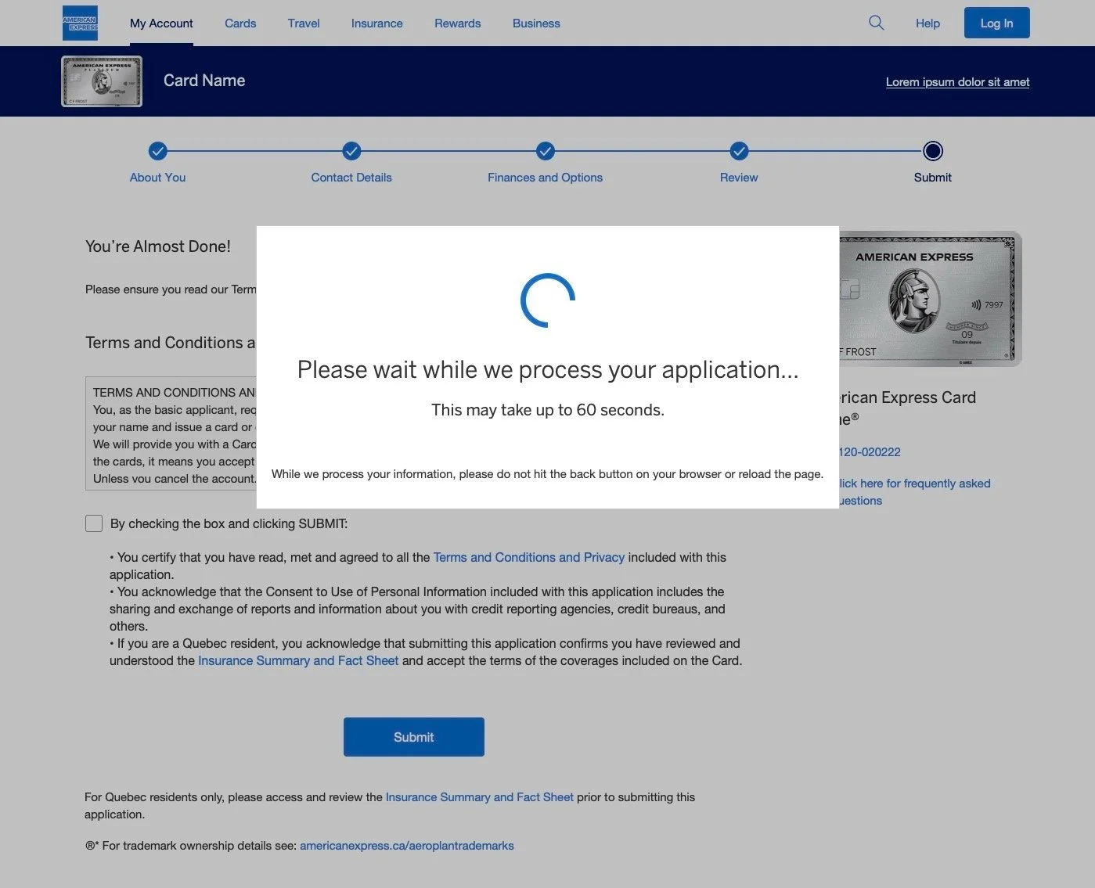Click the large American Express card image
This screenshot has height=888, width=1095.
[x=931, y=299]
